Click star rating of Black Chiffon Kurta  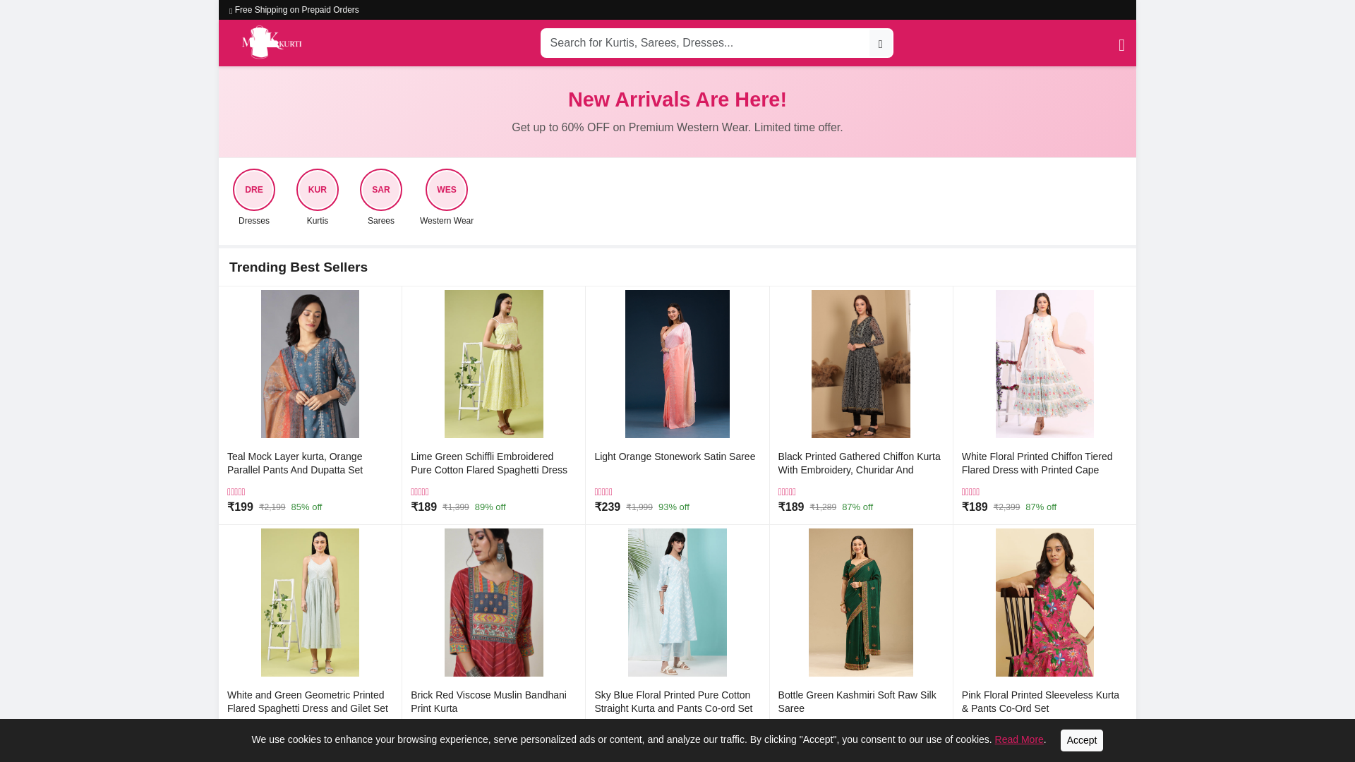pos(787,492)
